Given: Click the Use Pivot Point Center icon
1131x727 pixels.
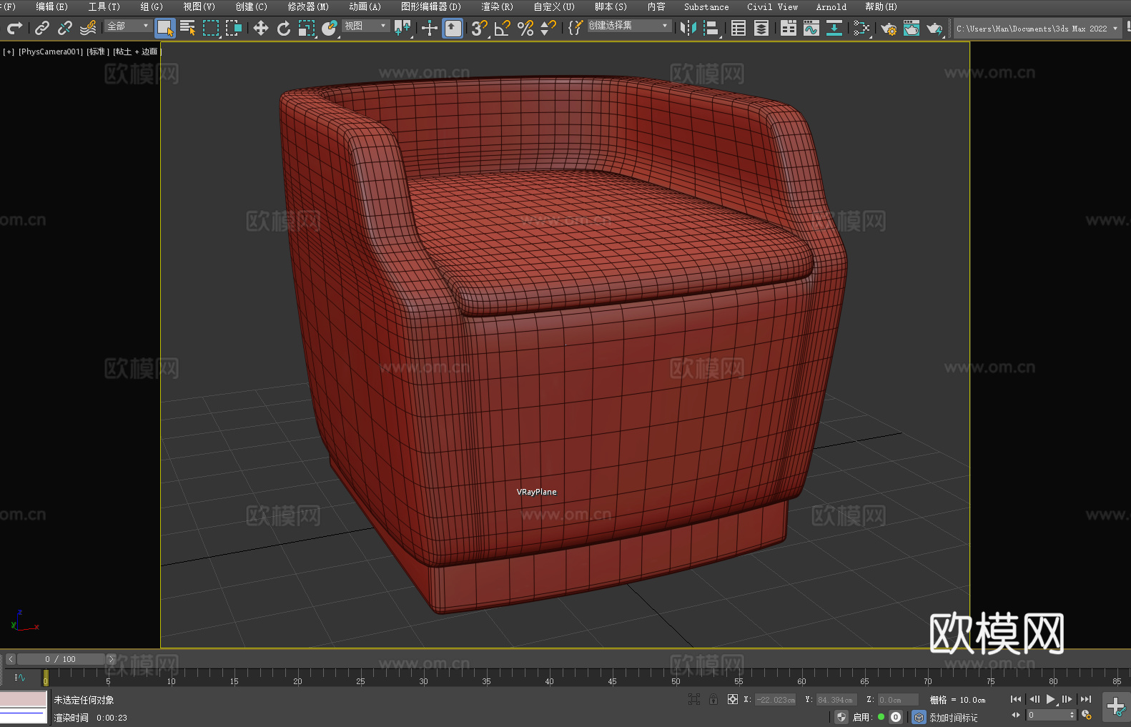Looking at the screenshot, I should point(402,28).
